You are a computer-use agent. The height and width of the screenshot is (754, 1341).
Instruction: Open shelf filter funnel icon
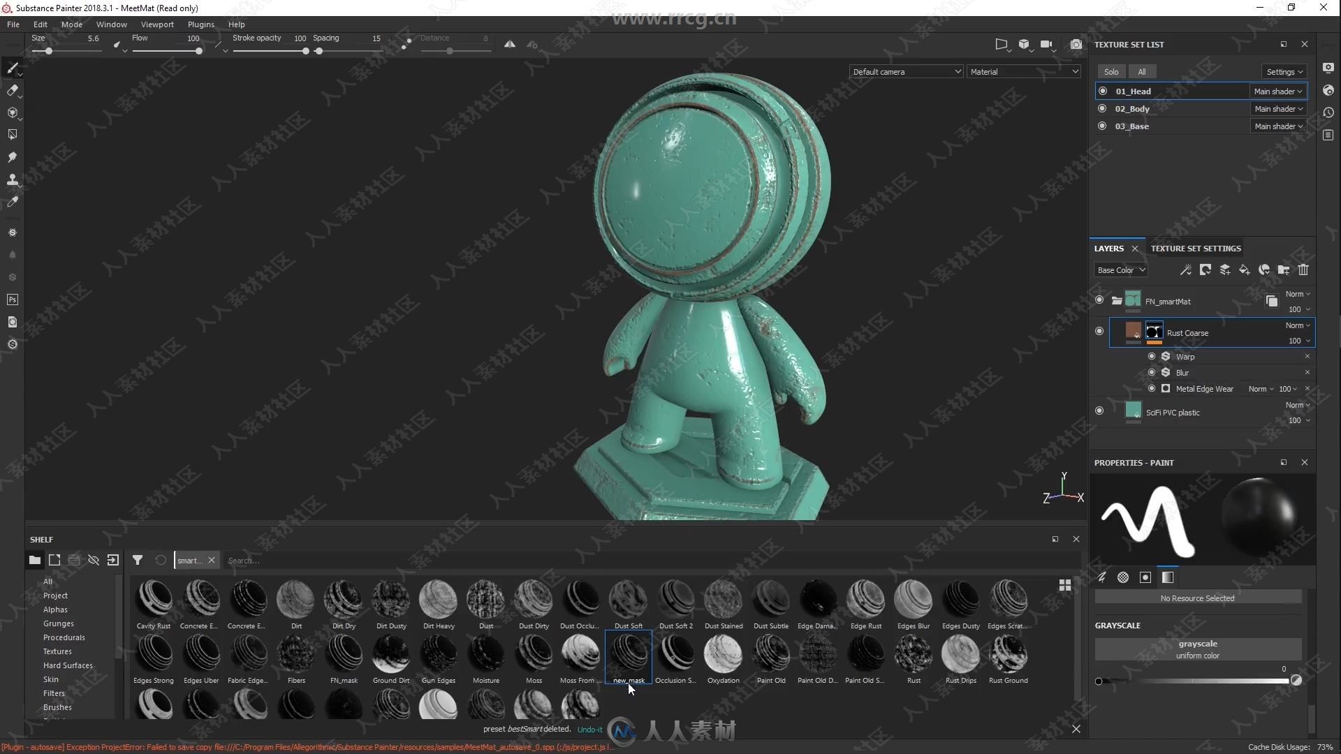(138, 560)
